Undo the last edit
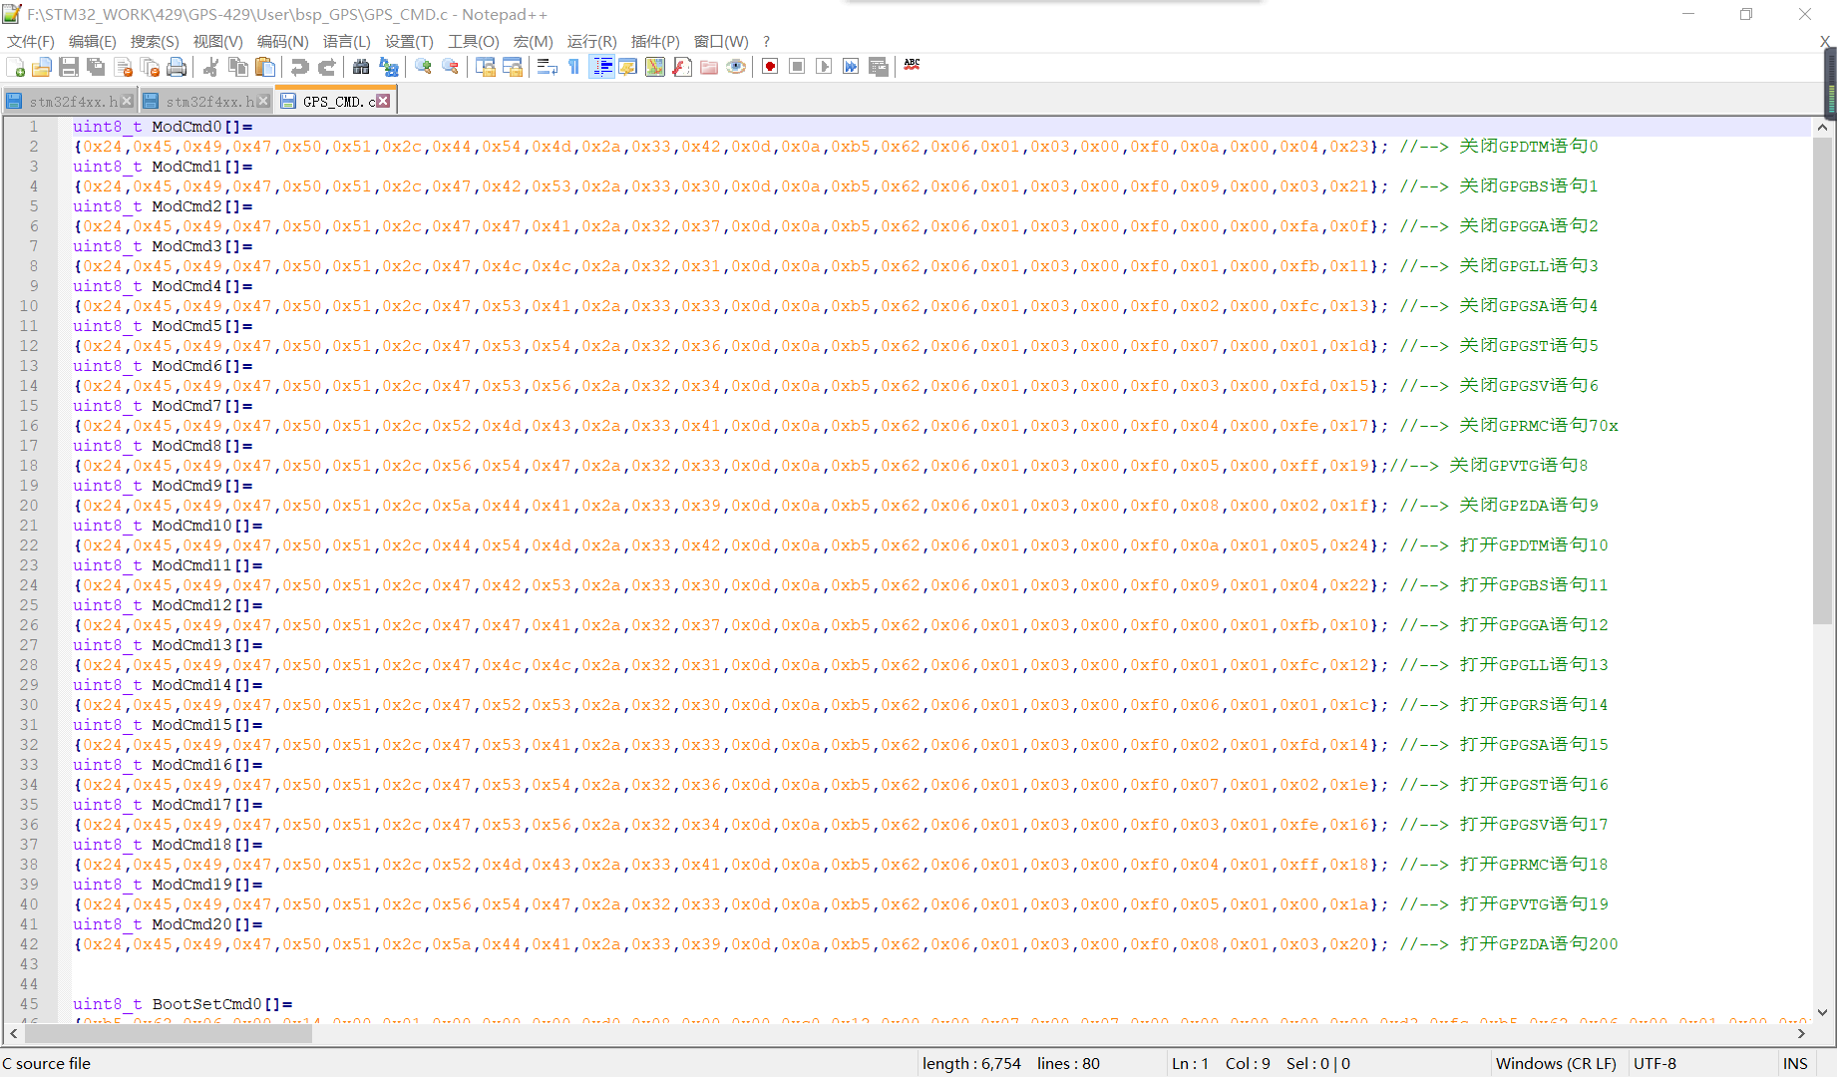The image size is (1837, 1077). pyautogui.click(x=299, y=67)
